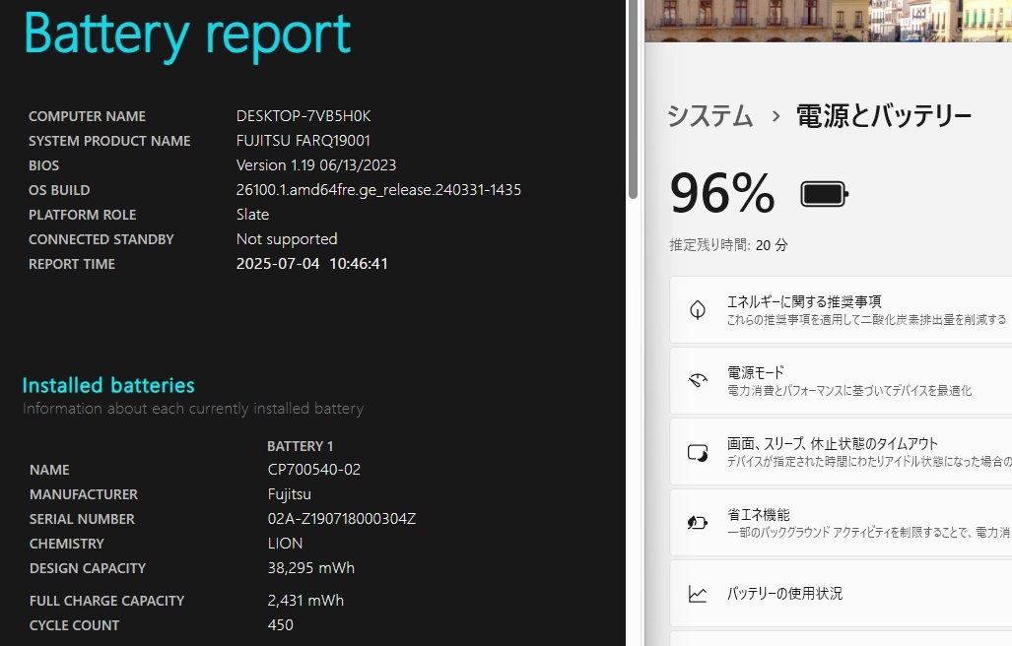Click design capacity 38,295 mWh

pyautogui.click(x=311, y=568)
